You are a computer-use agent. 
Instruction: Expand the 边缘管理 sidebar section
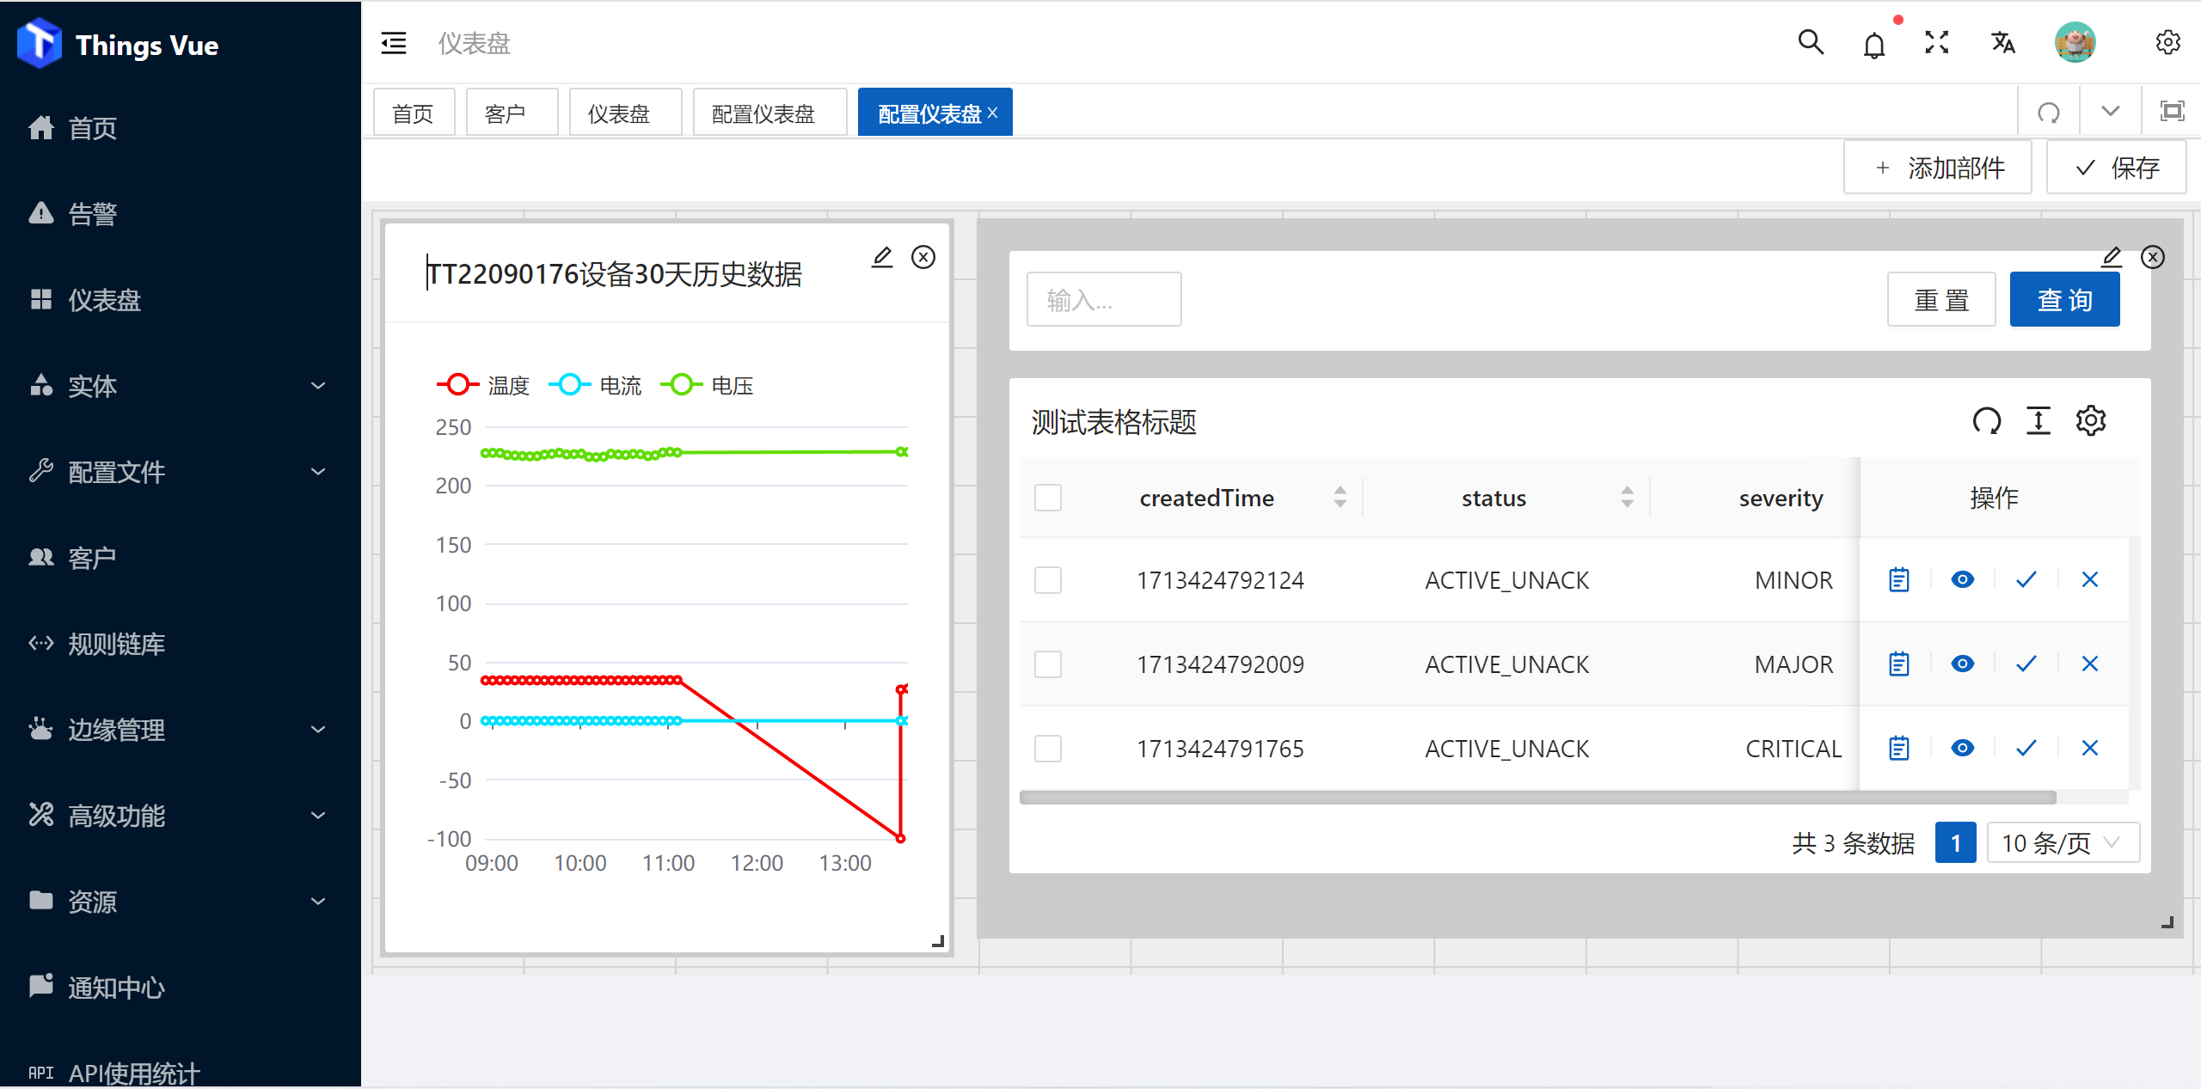click(x=116, y=730)
